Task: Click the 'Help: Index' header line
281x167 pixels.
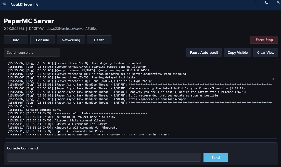Action: pos(78,113)
